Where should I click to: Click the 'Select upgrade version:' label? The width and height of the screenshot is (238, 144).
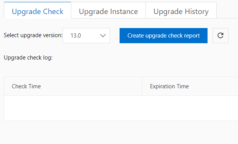point(33,35)
